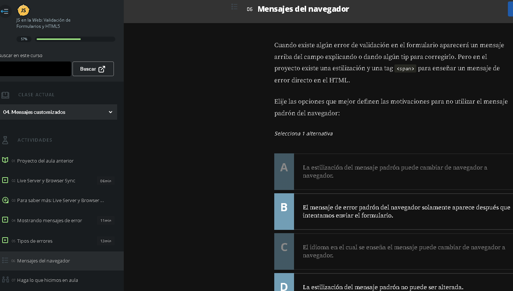Screen dimensions: 513x291
Task: Click the 57% progress badge
Action: [24, 39]
